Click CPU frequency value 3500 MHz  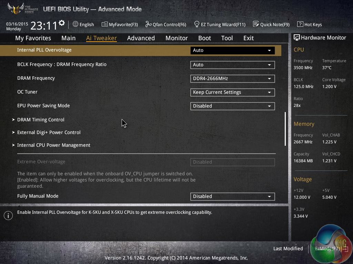(303, 68)
